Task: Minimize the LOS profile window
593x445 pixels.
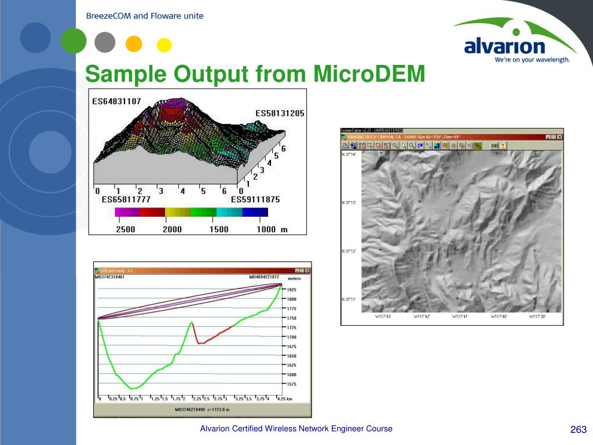Action: click(297, 271)
